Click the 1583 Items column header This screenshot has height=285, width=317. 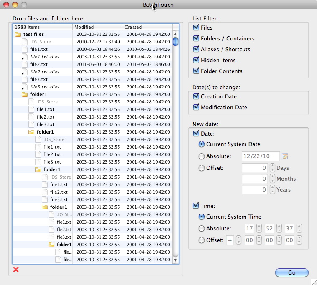[43, 27]
